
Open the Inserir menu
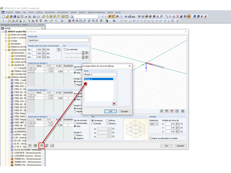click(x=31, y=12)
